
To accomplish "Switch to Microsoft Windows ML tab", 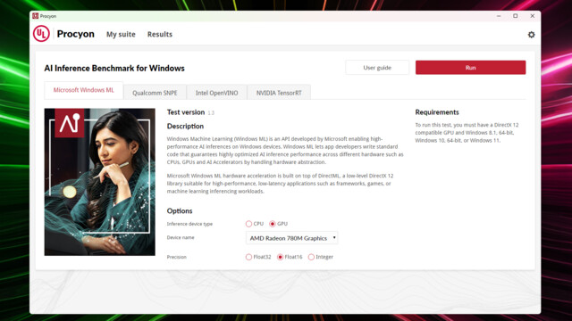I will pos(84,90).
